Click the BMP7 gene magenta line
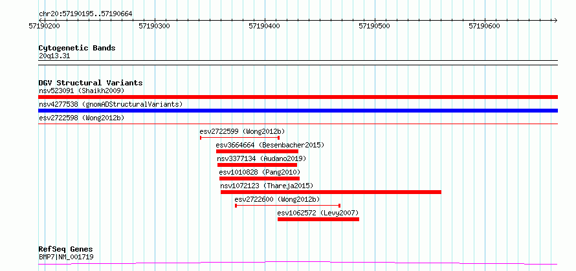 pos(298,263)
